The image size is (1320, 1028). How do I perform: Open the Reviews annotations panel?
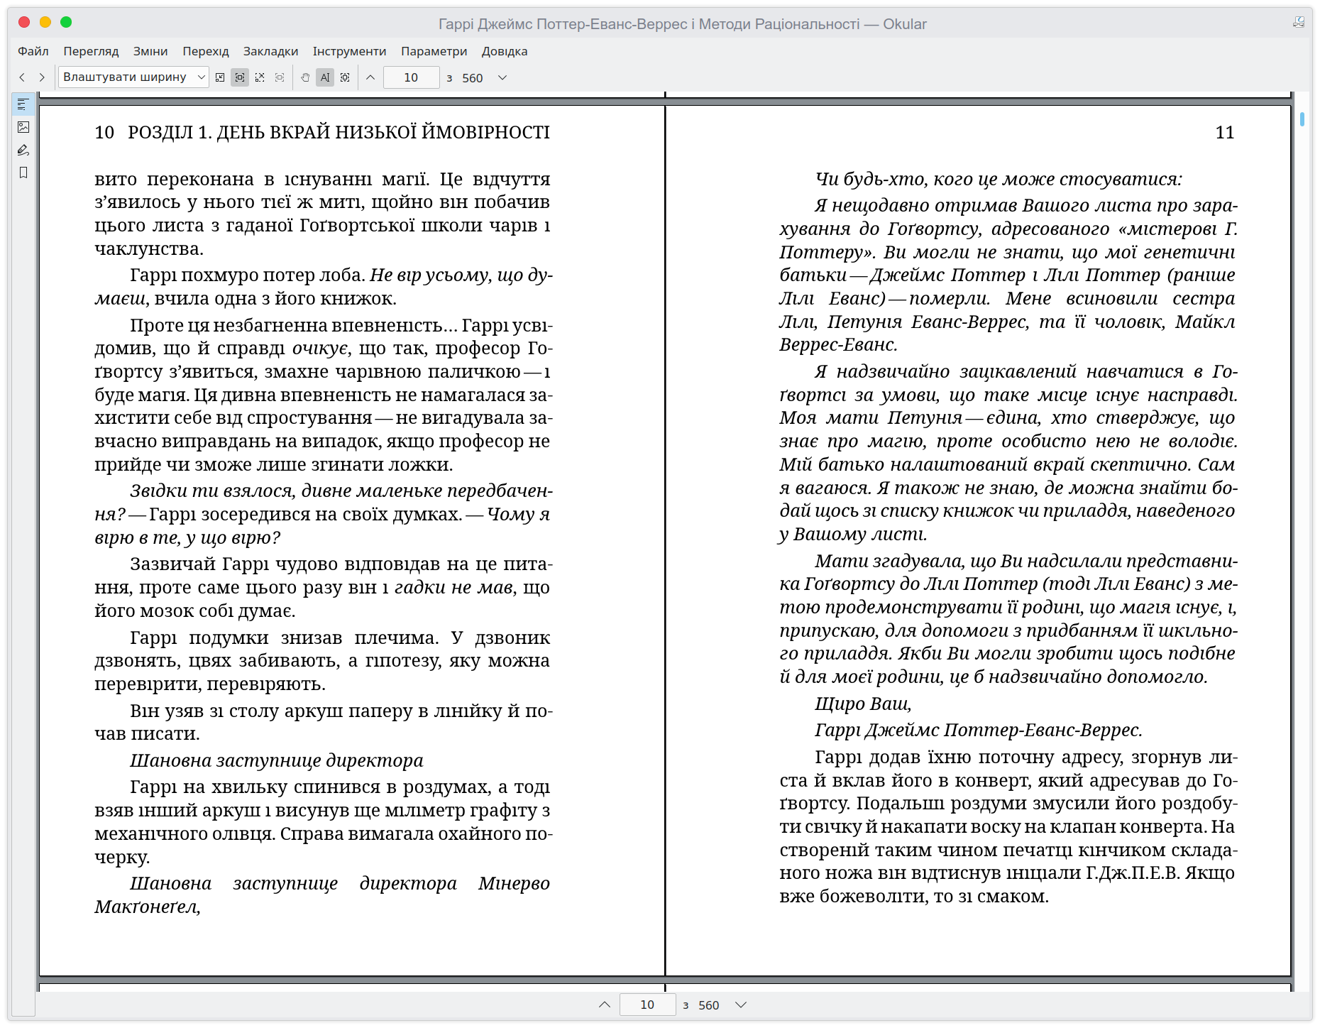(x=23, y=150)
